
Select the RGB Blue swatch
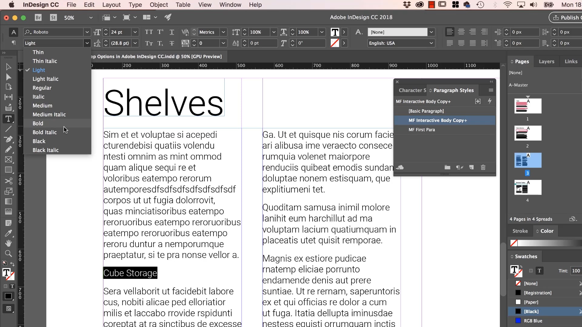pos(533,321)
